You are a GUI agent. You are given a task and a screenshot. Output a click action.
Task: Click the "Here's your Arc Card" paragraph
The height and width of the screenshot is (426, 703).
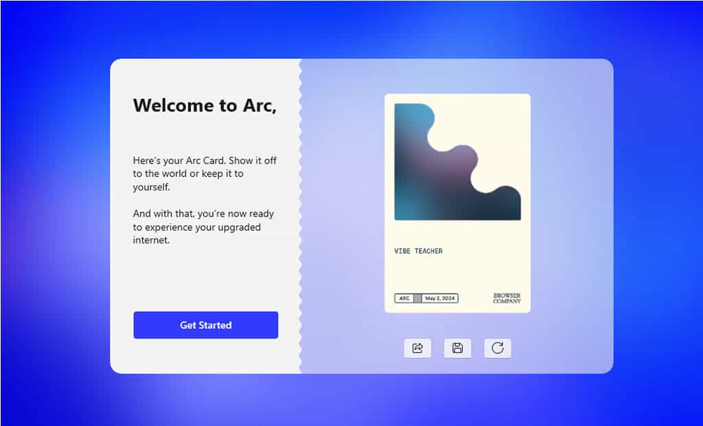tap(205, 173)
